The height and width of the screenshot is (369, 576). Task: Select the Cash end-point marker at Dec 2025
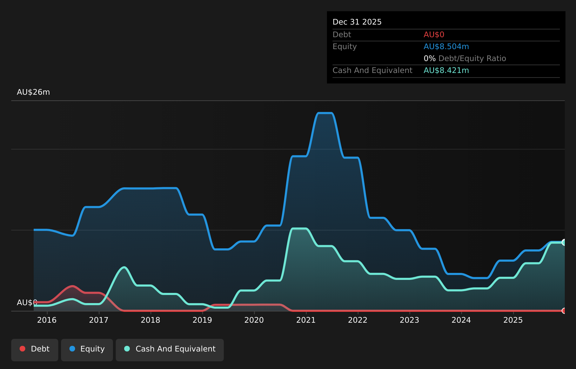[564, 242]
